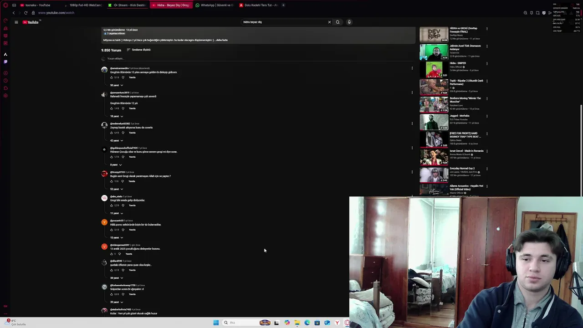Open options for the '13.yılını anmaya geldim' comment
Viewport: 583px width, 328px height.
tap(412, 68)
